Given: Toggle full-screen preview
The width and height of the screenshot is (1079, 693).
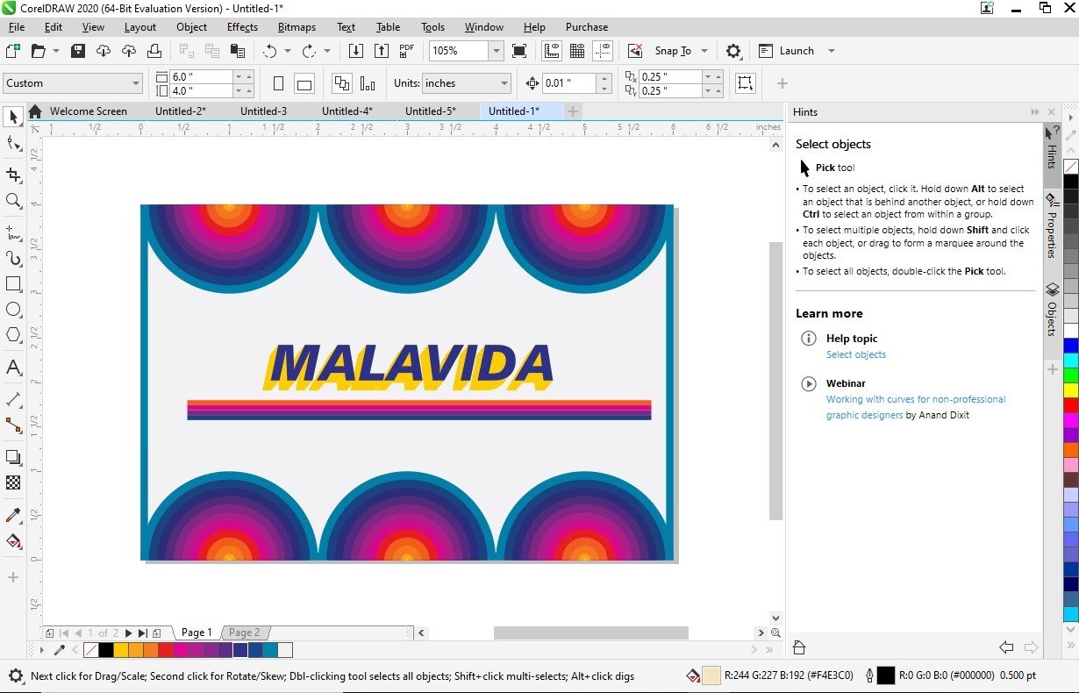Looking at the screenshot, I should tap(519, 51).
